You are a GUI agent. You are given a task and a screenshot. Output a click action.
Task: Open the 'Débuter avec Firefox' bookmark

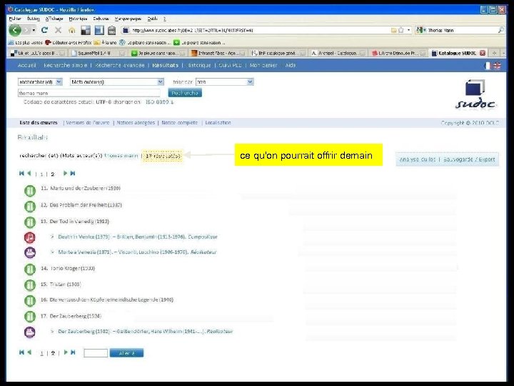click(x=68, y=42)
